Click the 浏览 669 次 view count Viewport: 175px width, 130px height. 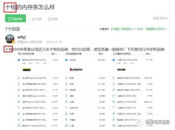tap(160, 18)
